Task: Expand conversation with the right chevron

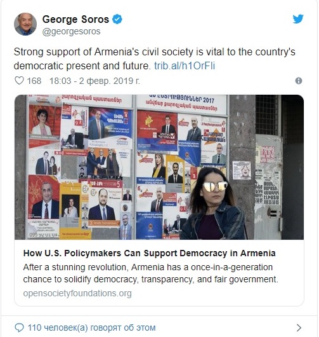Action: [299, 327]
